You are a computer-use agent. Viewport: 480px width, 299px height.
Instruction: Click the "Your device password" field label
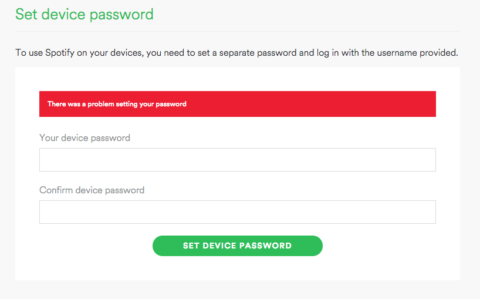coord(84,138)
